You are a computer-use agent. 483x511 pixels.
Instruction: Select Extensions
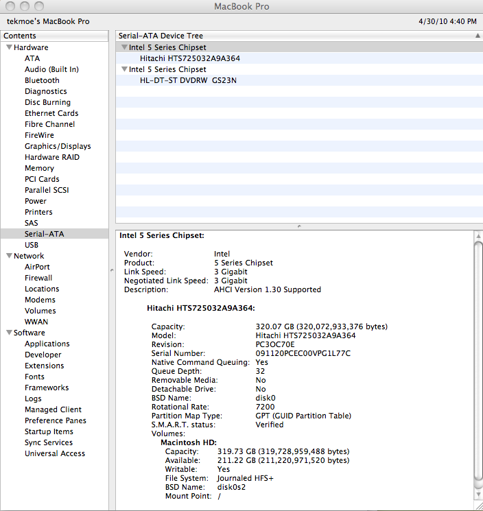[x=44, y=366]
